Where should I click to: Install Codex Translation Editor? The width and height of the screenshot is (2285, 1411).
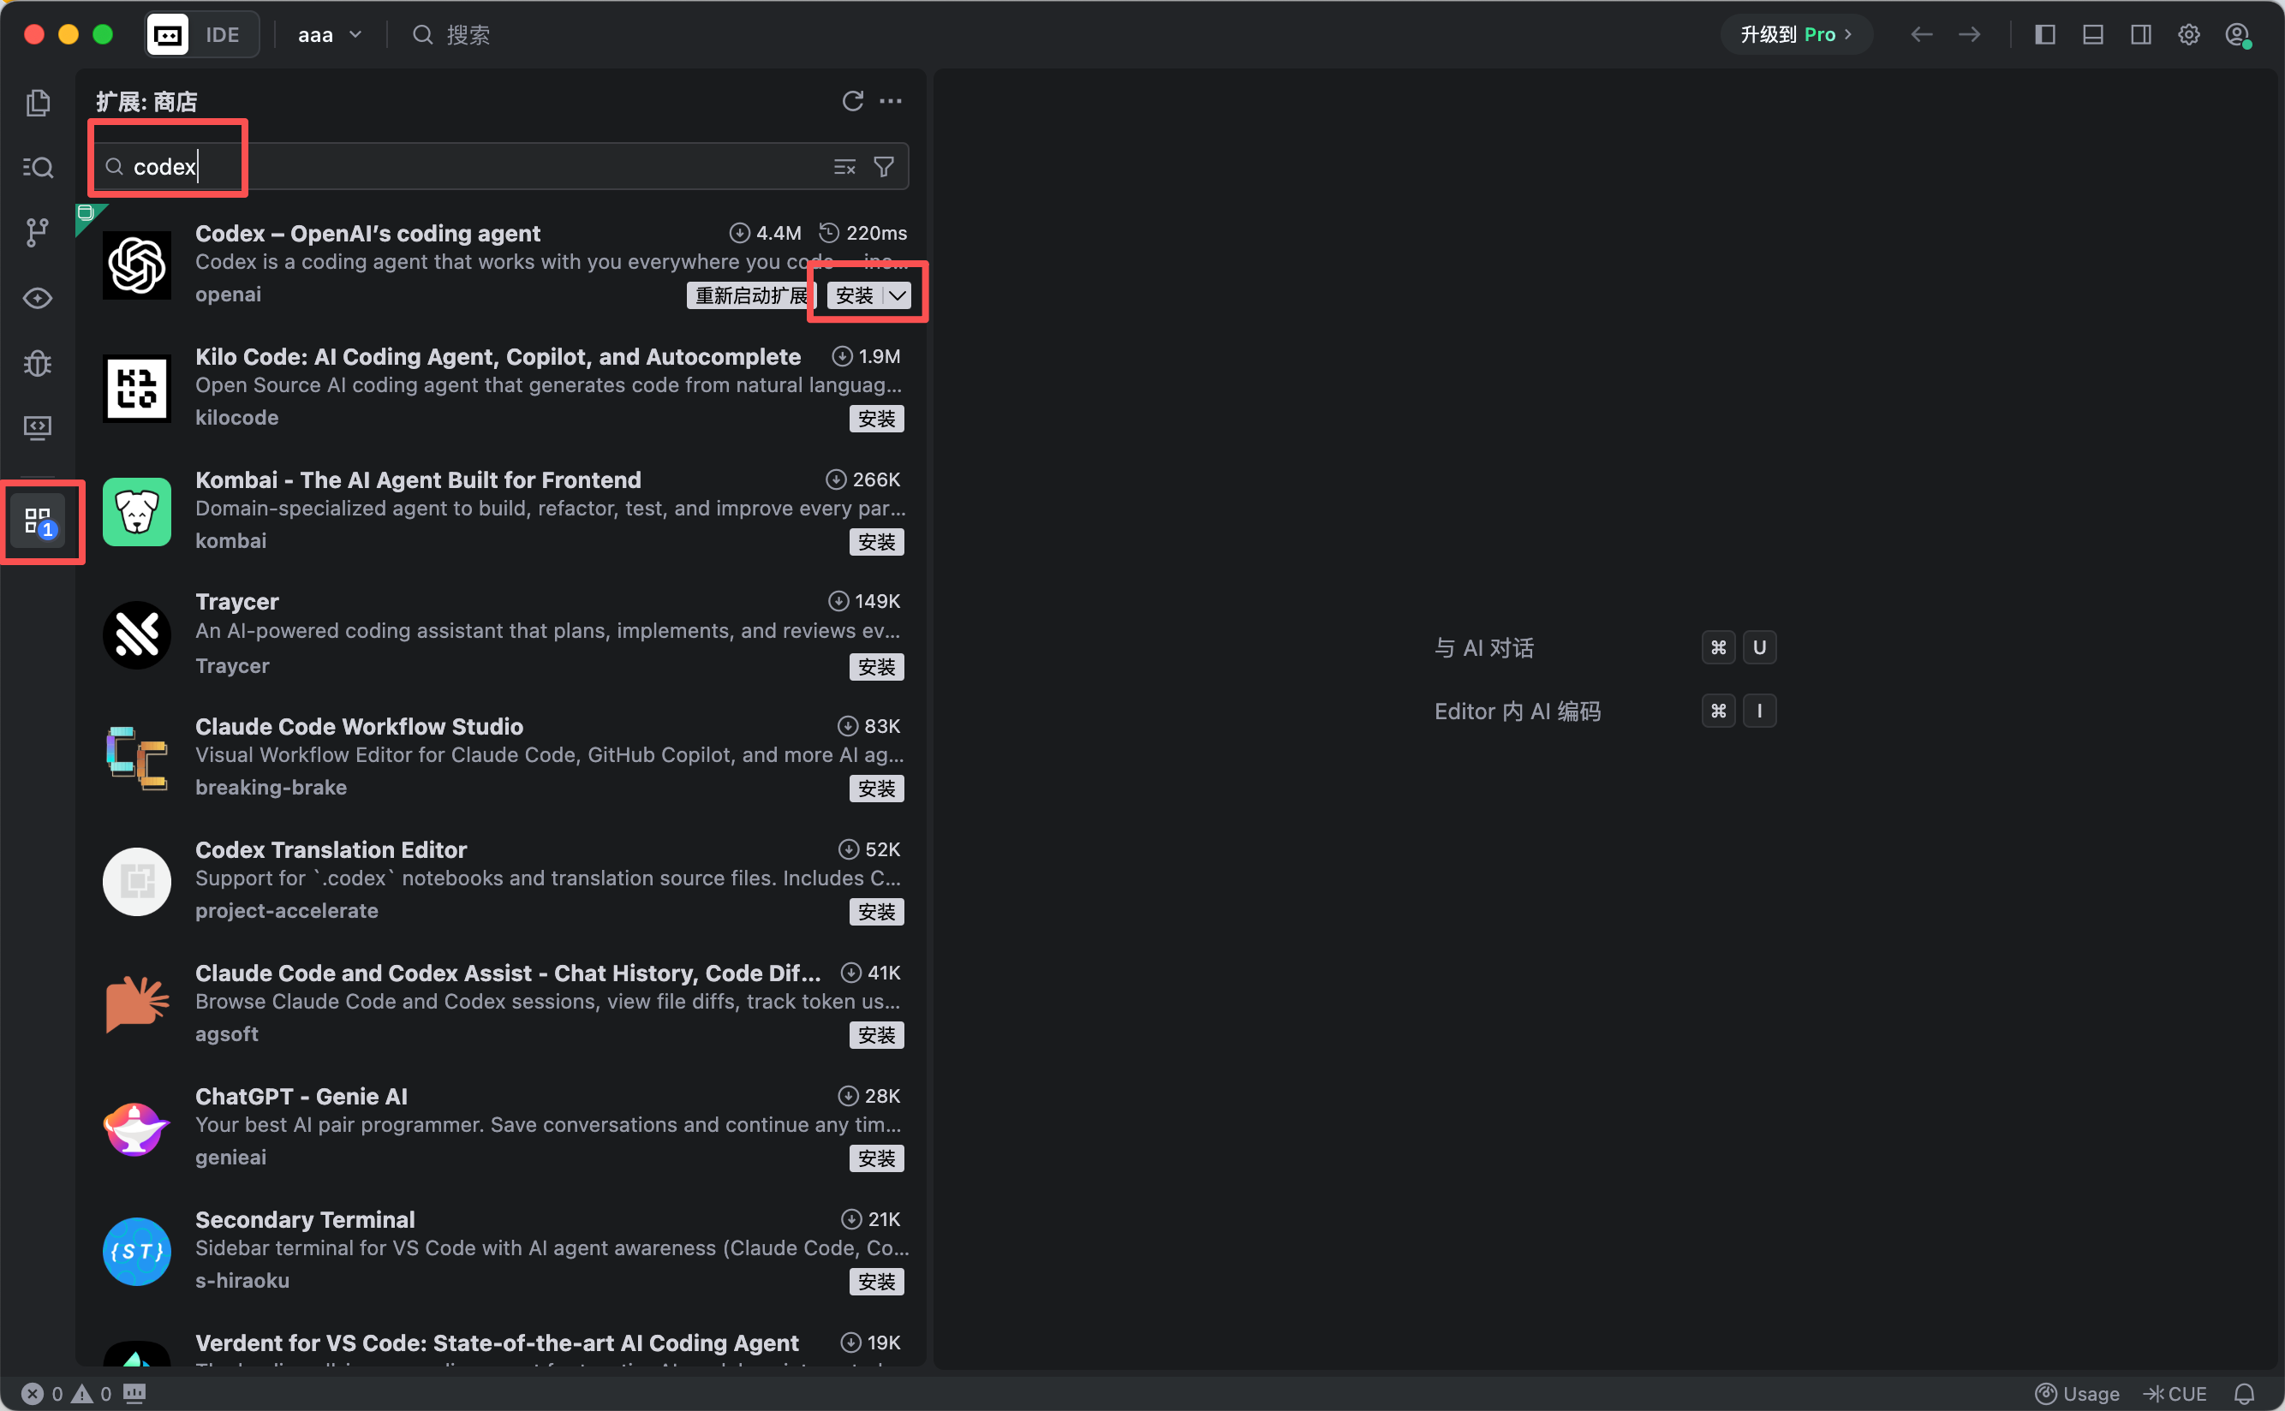point(876,912)
